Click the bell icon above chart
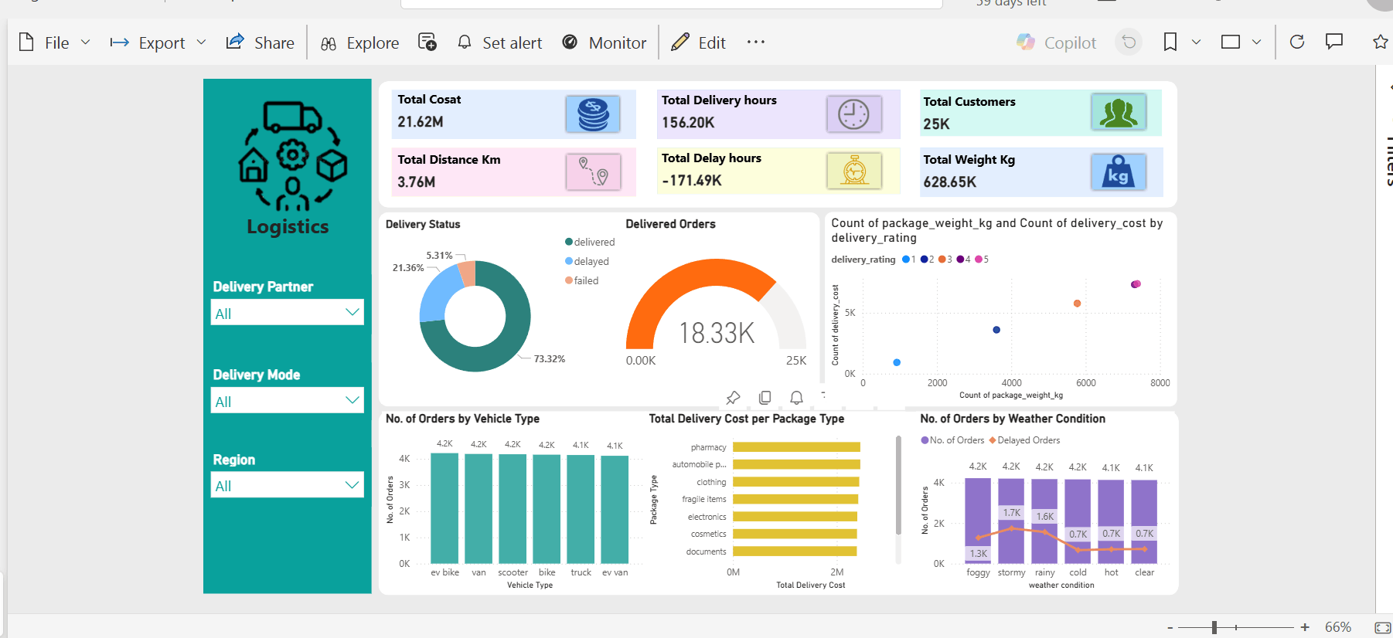 coord(796,397)
